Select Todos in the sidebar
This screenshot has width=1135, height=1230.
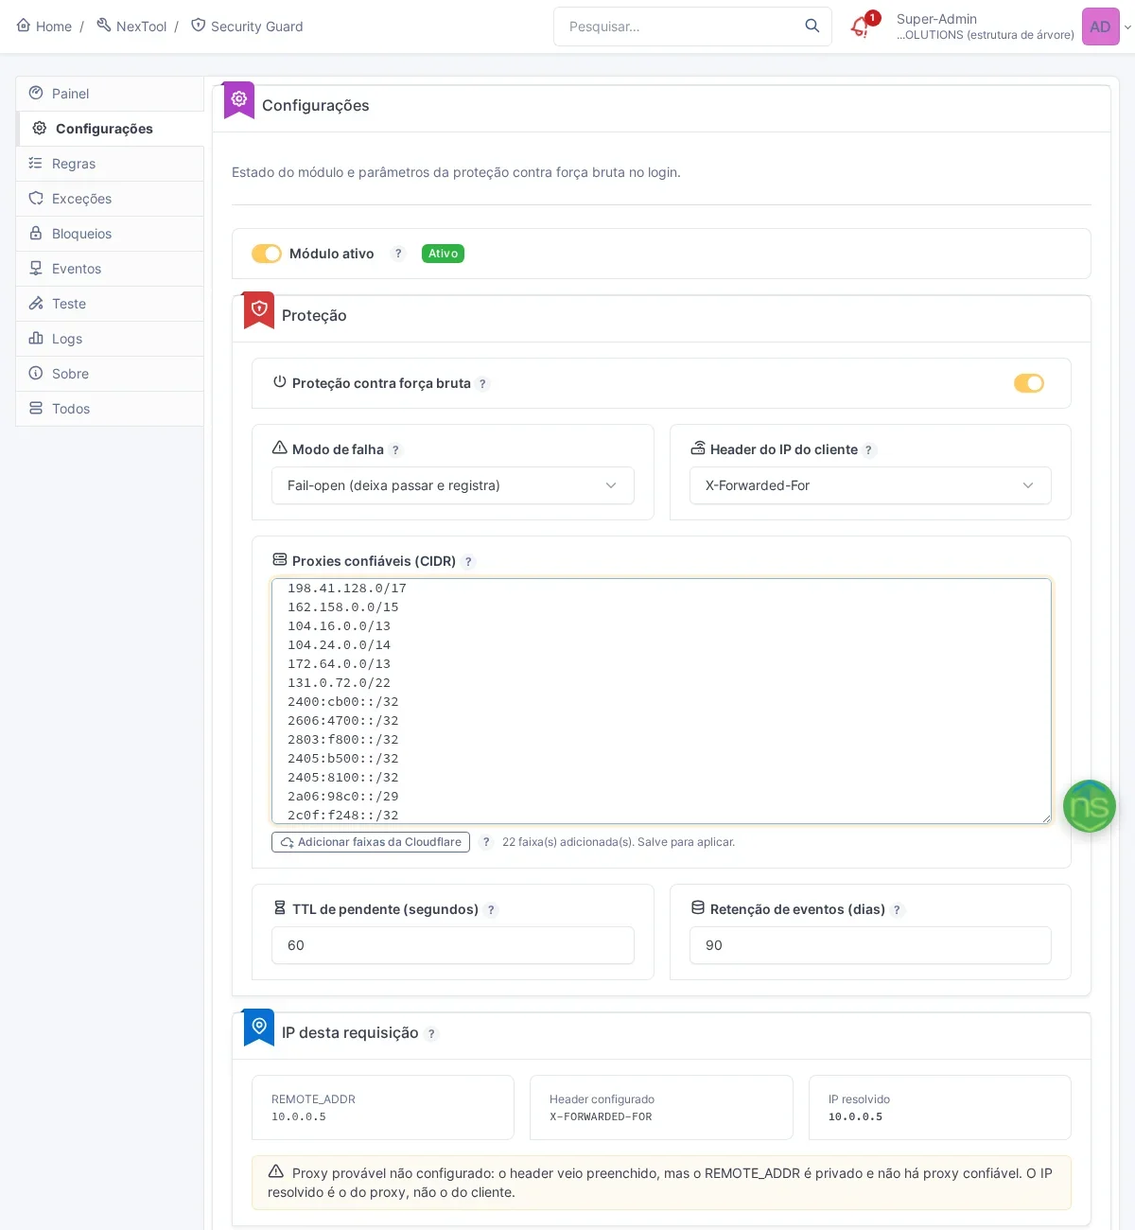(x=110, y=409)
